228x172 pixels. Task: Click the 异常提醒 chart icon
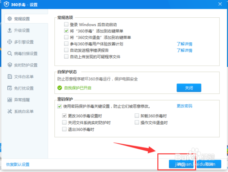coord(10,100)
